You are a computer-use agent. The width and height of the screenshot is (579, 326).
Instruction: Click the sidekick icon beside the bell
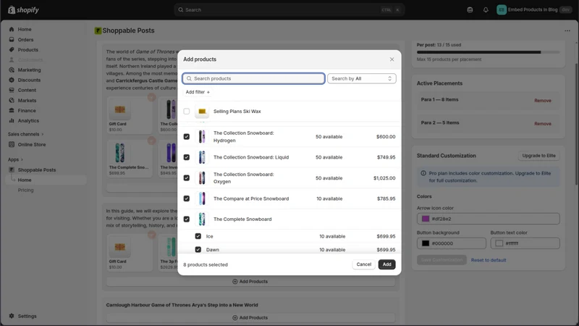point(470,10)
